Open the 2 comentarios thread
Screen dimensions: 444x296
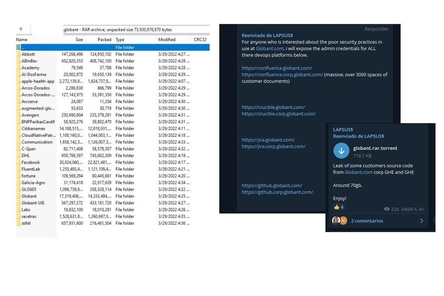click(367, 221)
